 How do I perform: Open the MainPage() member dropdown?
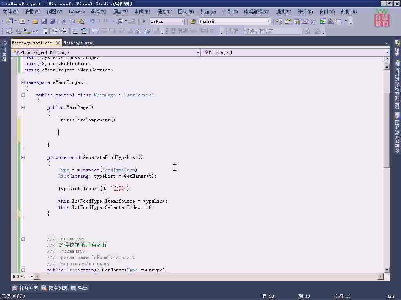387,53
